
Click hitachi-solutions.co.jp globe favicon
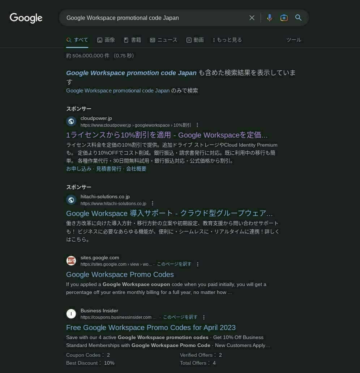pyautogui.click(x=71, y=200)
